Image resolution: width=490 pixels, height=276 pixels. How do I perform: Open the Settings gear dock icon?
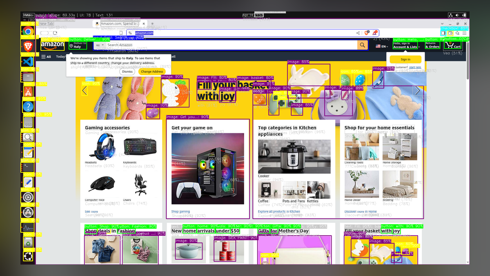(x=28, y=197)
